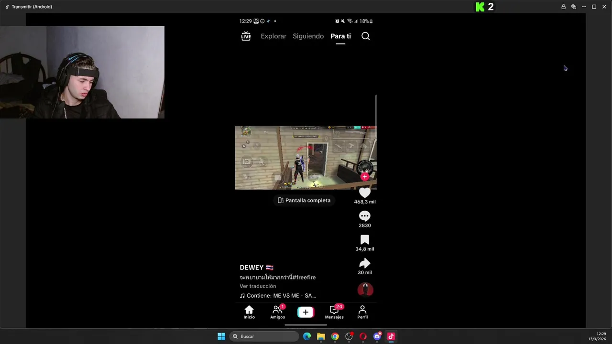This screenshot has width=612, height=344.
Task: Click the saved count 34,8 mil
Action: point(365,249)
